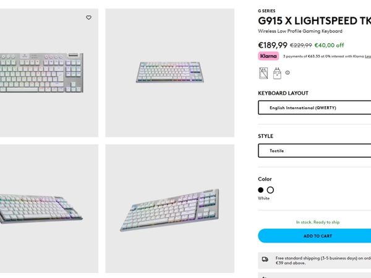Click the Add to Cart button

tap(314, 236)
